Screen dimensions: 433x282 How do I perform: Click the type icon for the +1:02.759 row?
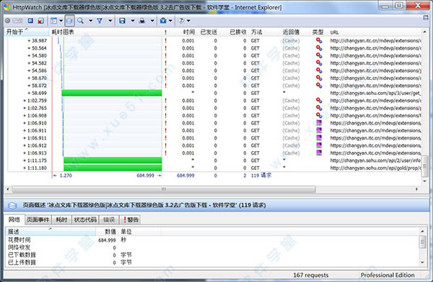tap(319, 101)
